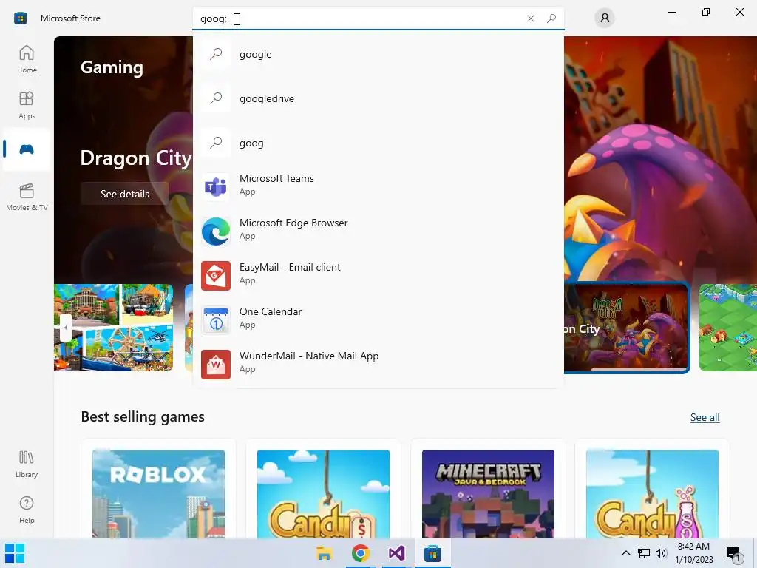The width and height of the screenshot is (757, 568).
Task: Select One Calendar app result
Action: click(378, 319)
